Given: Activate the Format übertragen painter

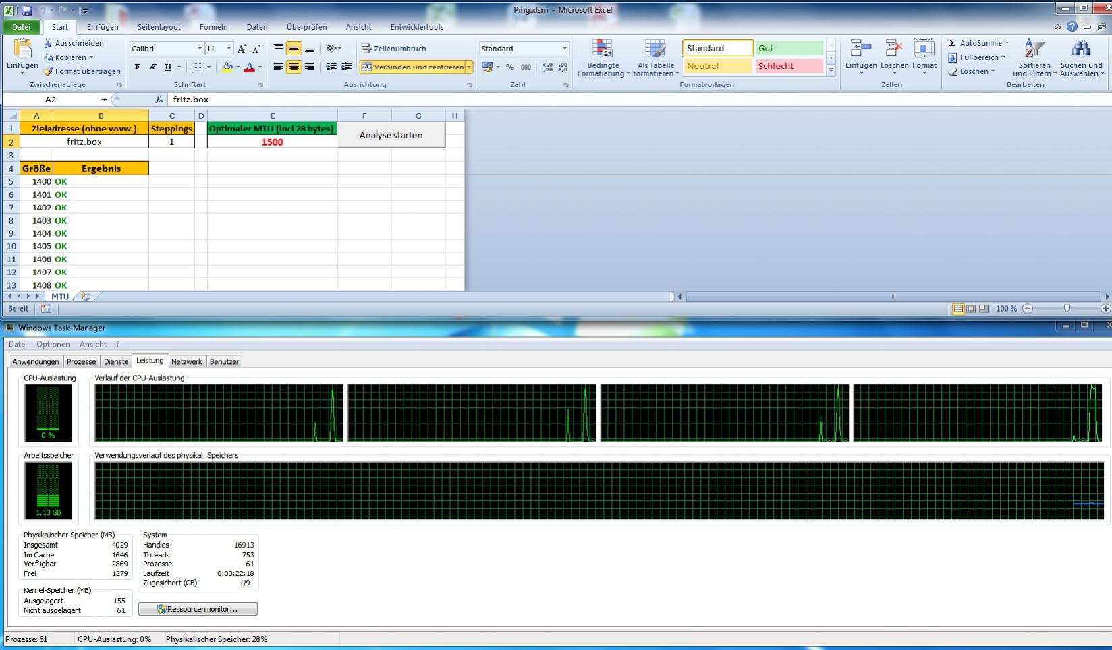Looking at the screenshot, I should [82, 71].
